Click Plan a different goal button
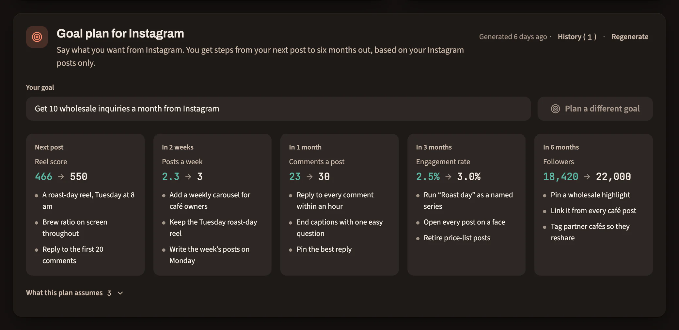Screen dimensions: 679x330 click(x=595, y=109)
